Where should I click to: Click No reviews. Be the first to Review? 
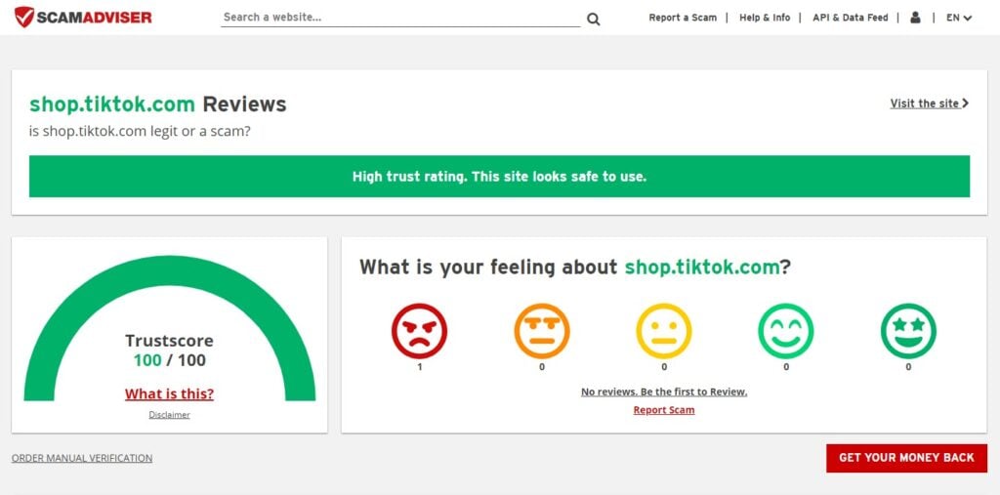point(664,392)
